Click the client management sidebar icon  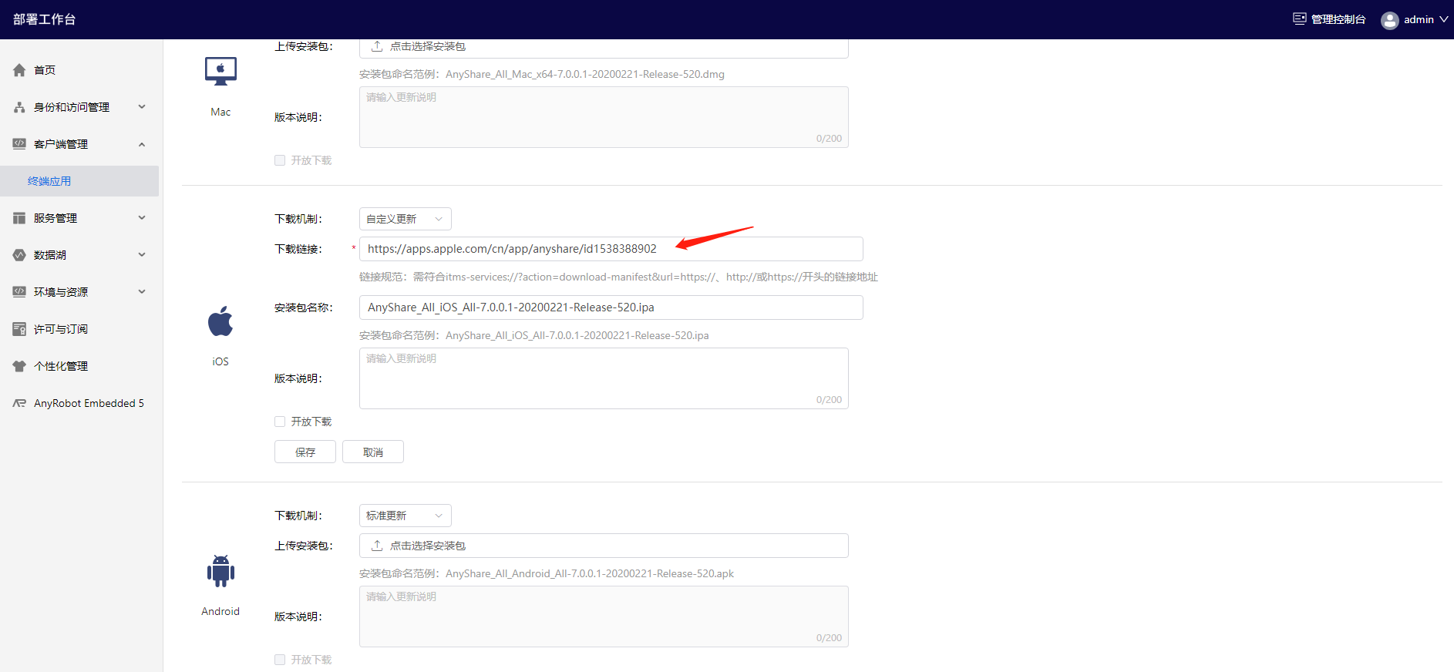19,144
